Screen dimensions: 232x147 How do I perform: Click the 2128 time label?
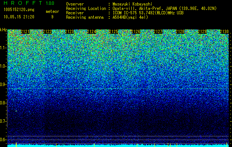click(x=180, y=32)
